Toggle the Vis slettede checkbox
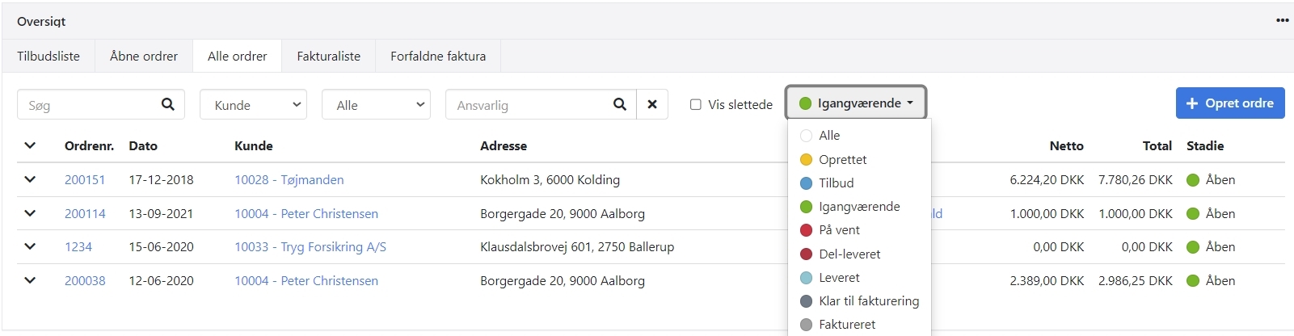 pos(695,104)
